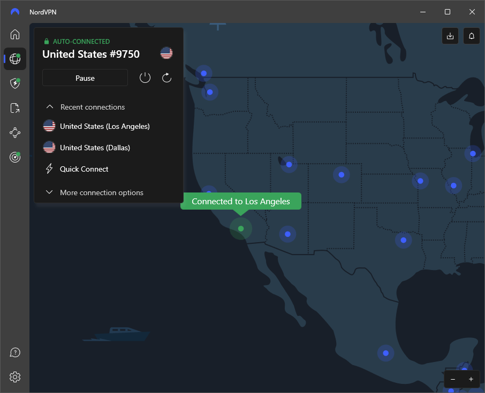Click the United States flag beside #9750

click(x=166, y=53)
